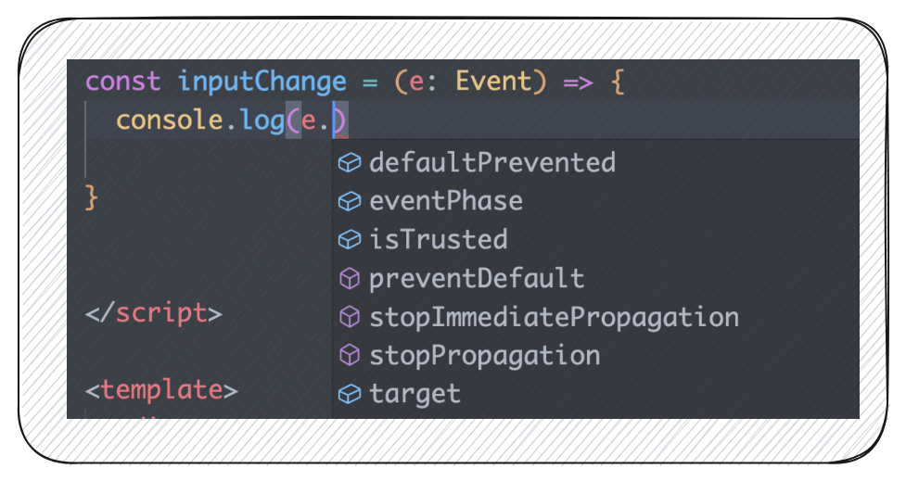Viewport: 906px width, 481px height.
Task: Select defaultPrevented from the autocomplete list
Action: click(491, 163)
